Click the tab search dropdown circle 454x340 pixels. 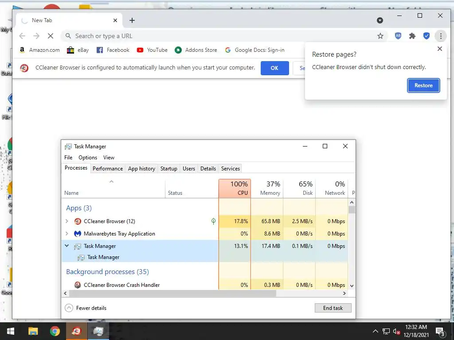pyautogui.click(x=380, y=20)
